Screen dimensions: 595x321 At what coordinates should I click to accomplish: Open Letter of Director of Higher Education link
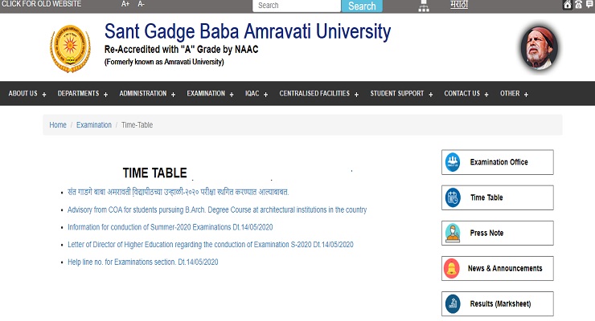(210, 245)
